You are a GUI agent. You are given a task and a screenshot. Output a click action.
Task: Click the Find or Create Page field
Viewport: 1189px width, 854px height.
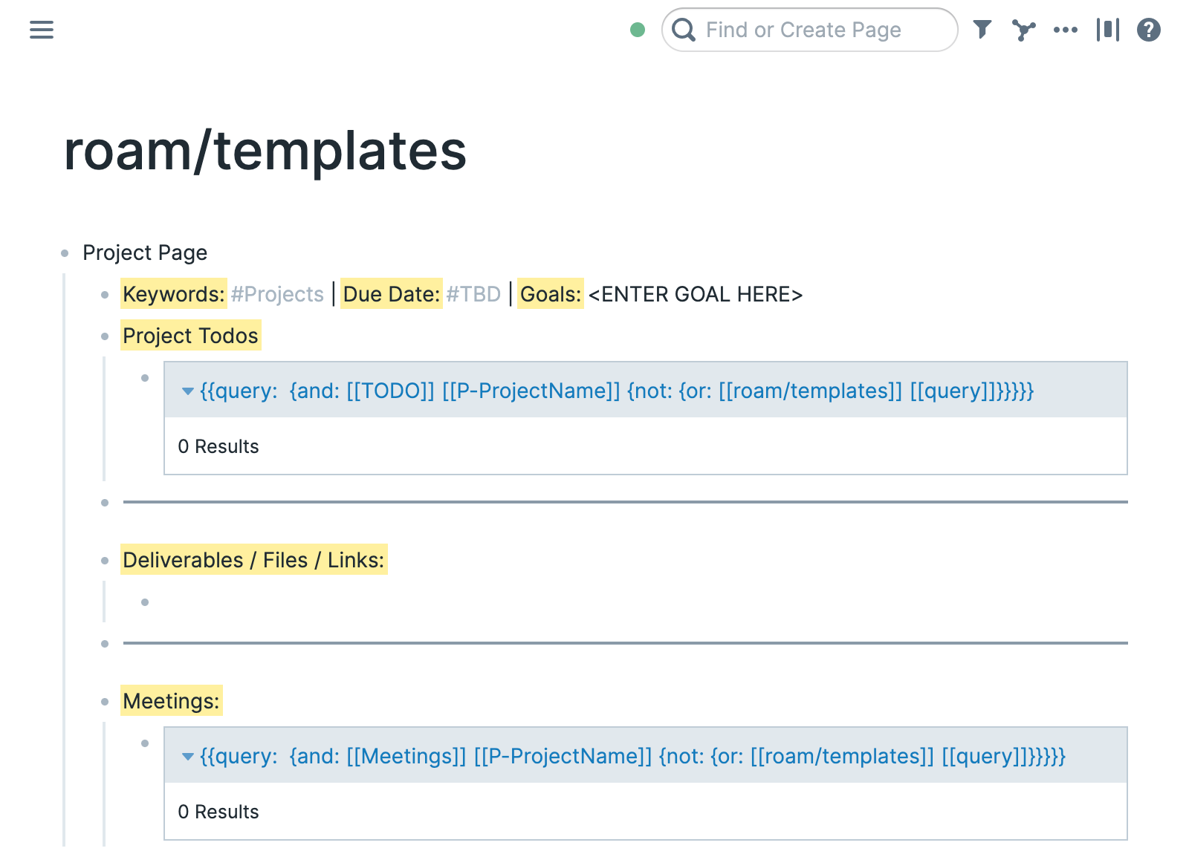pyautogui.click(x=803, y=30)
